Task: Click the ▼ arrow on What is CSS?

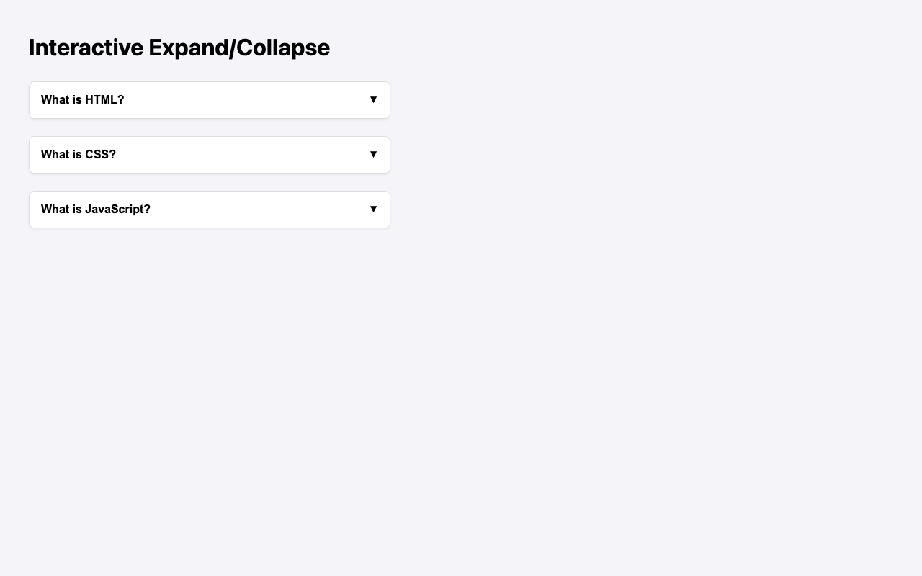Action: pyautogui.click(x=373, y=154)
